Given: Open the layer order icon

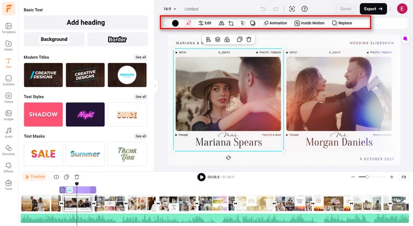Looking at the screenshot, I should point(218,40).
